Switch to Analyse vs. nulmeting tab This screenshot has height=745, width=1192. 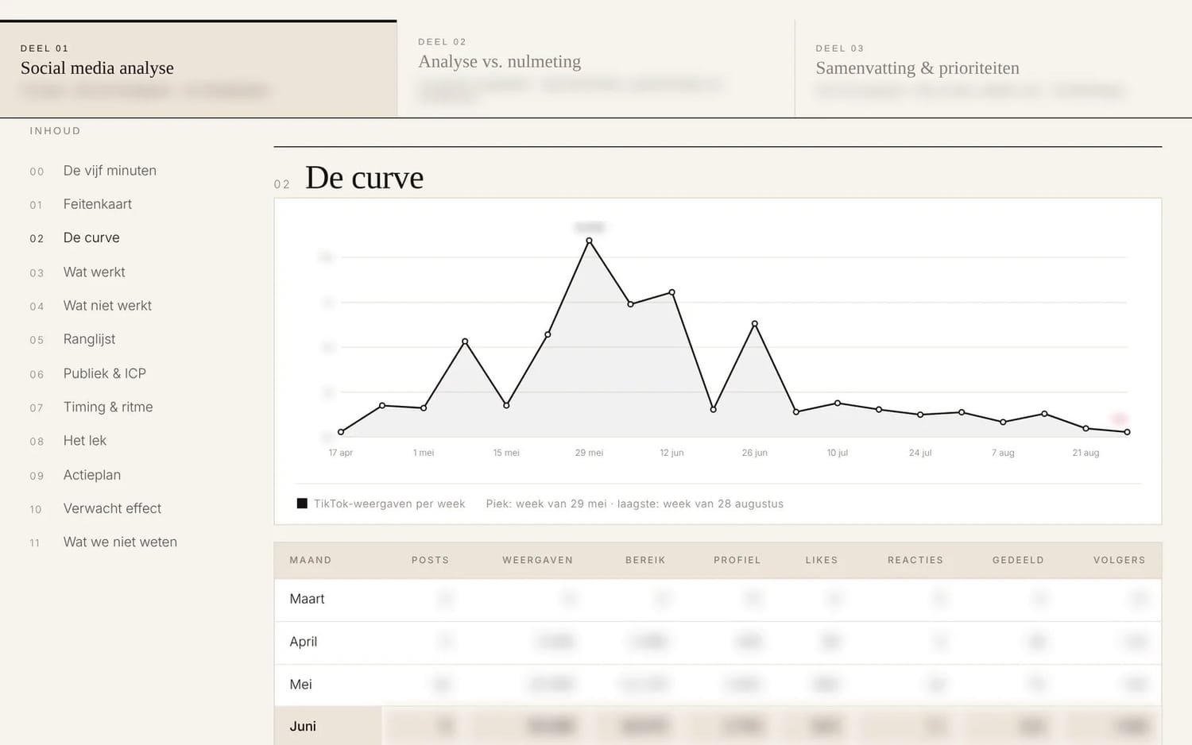tap(595, 69)
